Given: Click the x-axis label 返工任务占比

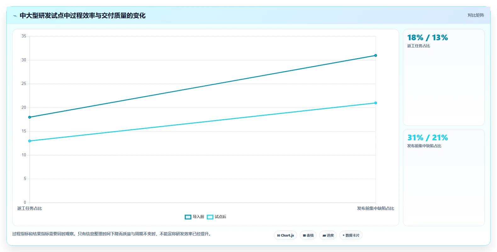Looking at the screenshot, I should coord(30,209).
